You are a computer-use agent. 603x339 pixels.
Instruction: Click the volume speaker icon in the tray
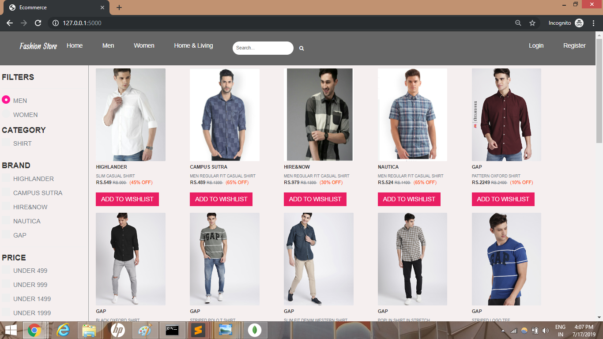pyautogui.click(x=546, y=331)
